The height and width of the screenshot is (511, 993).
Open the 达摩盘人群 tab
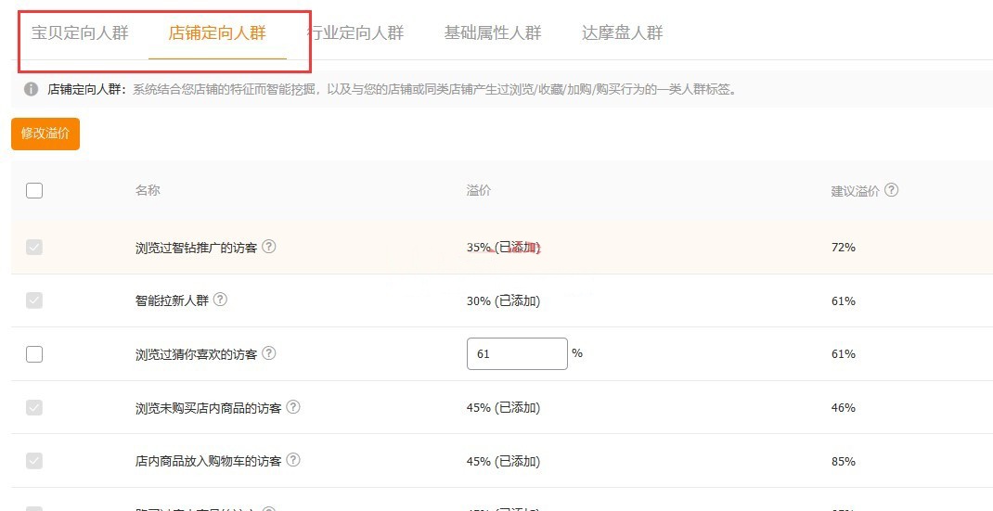coord(622,33)
